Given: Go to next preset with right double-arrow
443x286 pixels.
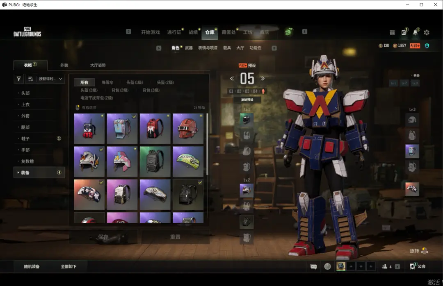Looking at the screenshot, I should click(x=263, y=79).
